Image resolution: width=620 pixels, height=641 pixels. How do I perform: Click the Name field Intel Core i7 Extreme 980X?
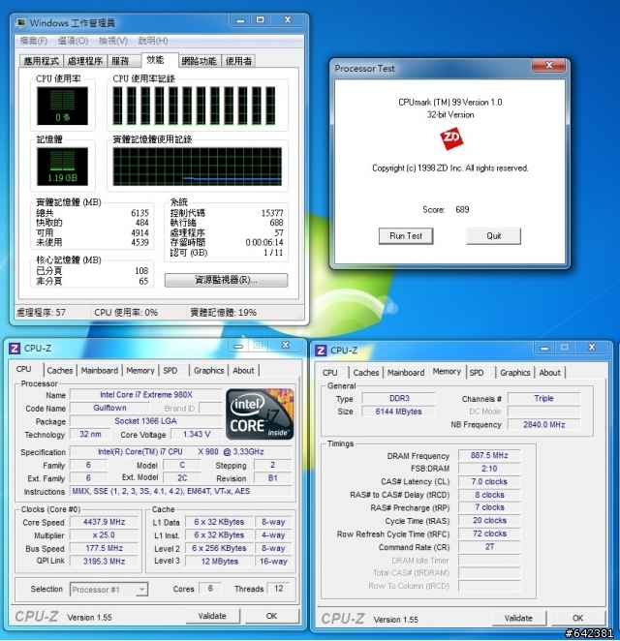146,394
